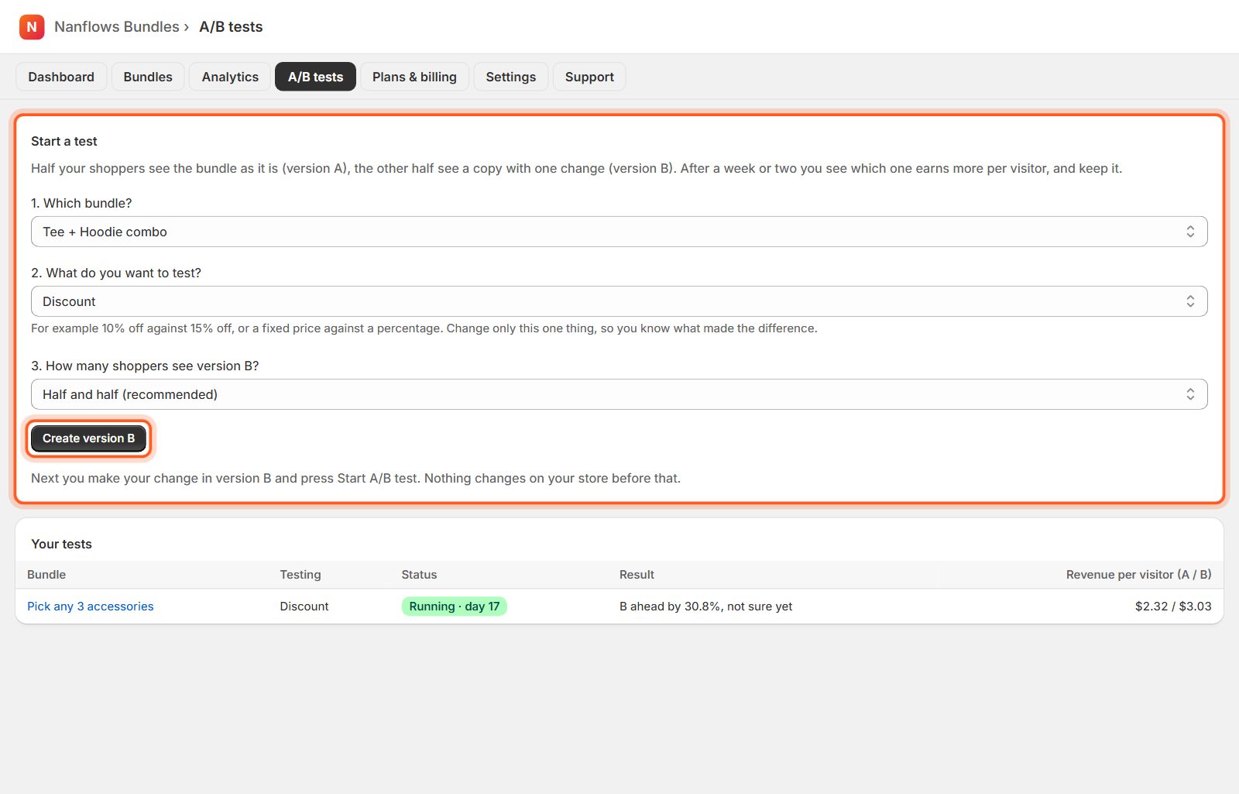Click the Bundle column header
Screen dimensions: 1239x794
pos(46,575)
